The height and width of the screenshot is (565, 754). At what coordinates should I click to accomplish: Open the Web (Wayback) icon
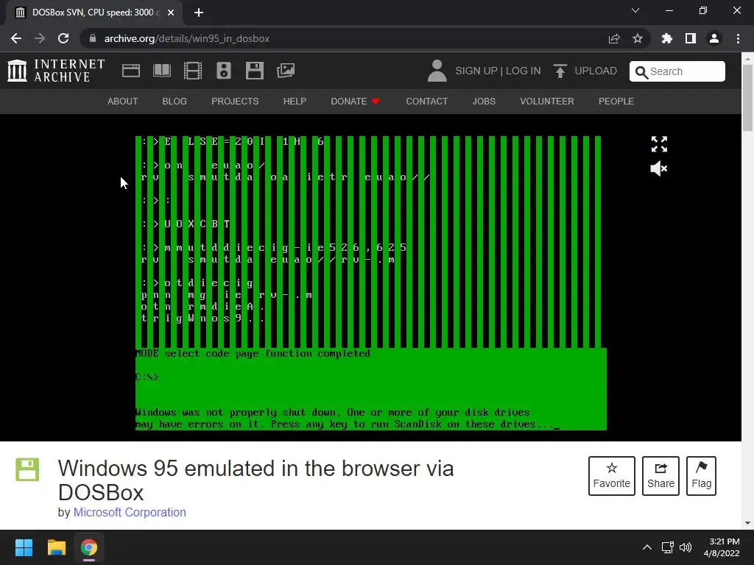(x=131, y=71)
